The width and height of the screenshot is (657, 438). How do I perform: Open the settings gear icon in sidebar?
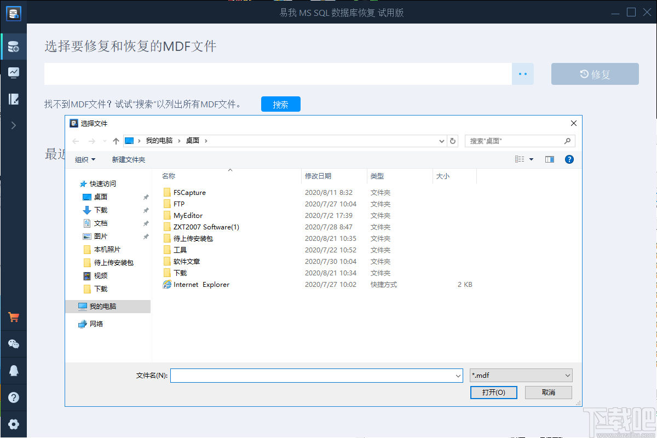coord(14,424)
